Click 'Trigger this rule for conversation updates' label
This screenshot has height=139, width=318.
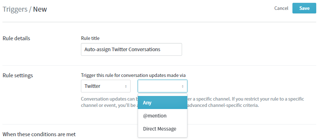coord(133,75)
